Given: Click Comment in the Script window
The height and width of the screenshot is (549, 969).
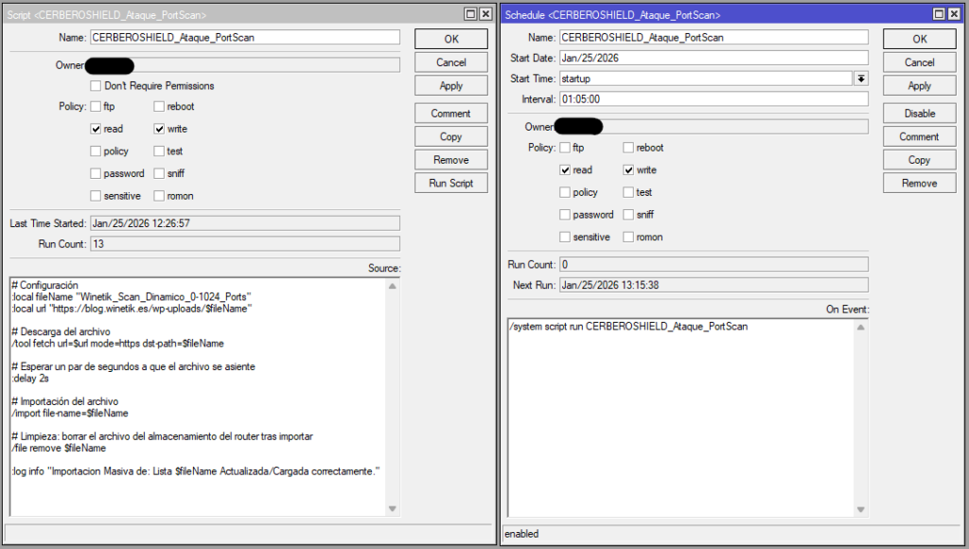Looking at the screenshot, I should (x=450, y=114).
